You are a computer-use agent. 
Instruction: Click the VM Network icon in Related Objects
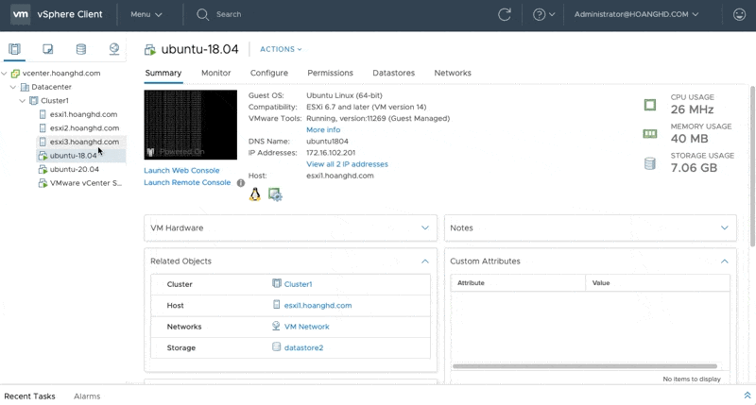click(276, 326)
